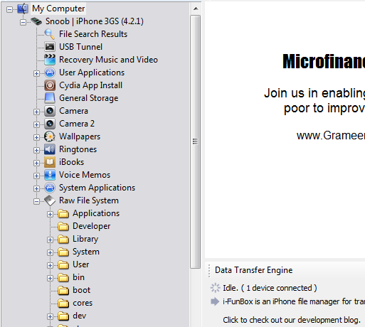Click the iBooks icon
Image resolution: width=365 pixels, height=327 pixels.
pos(50,162)
